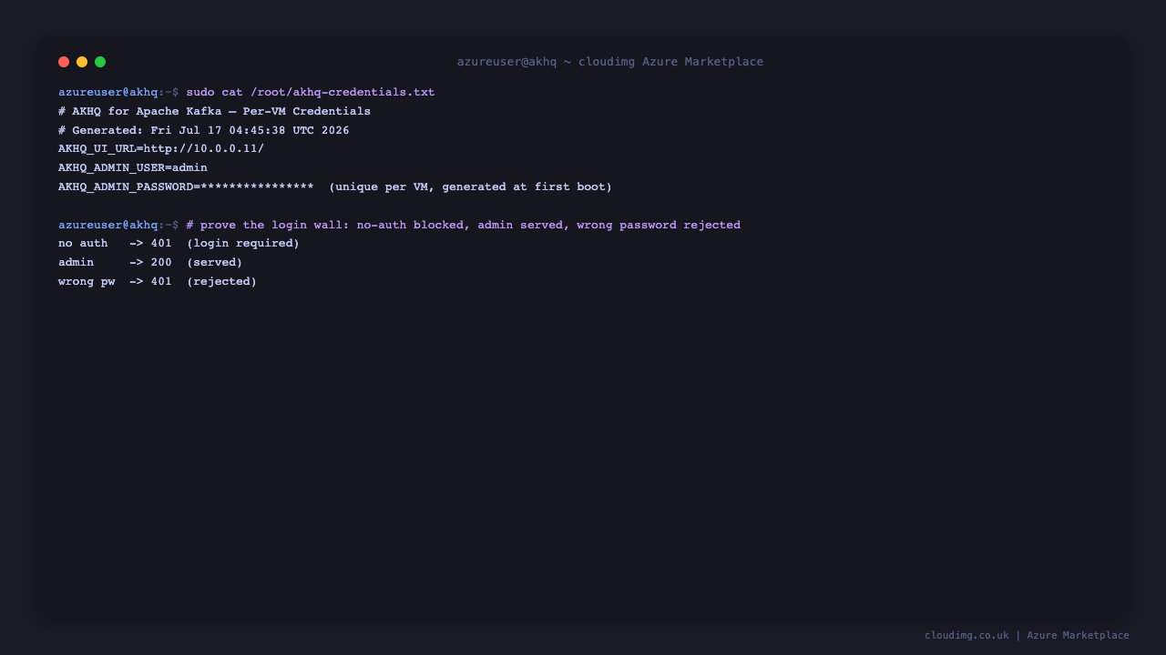The height and width of the screenshot is (655, 1166).
Task: Click the red close window dot
Action: [x=64, y=62]
